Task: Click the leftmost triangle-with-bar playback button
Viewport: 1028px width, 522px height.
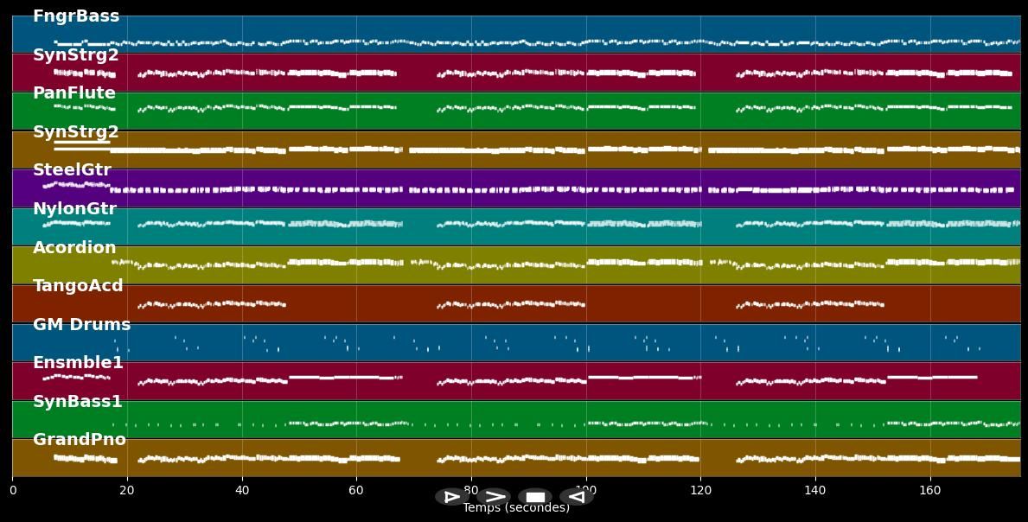Action: pos(451,497)
